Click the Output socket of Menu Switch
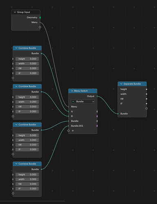 (97, 96)
